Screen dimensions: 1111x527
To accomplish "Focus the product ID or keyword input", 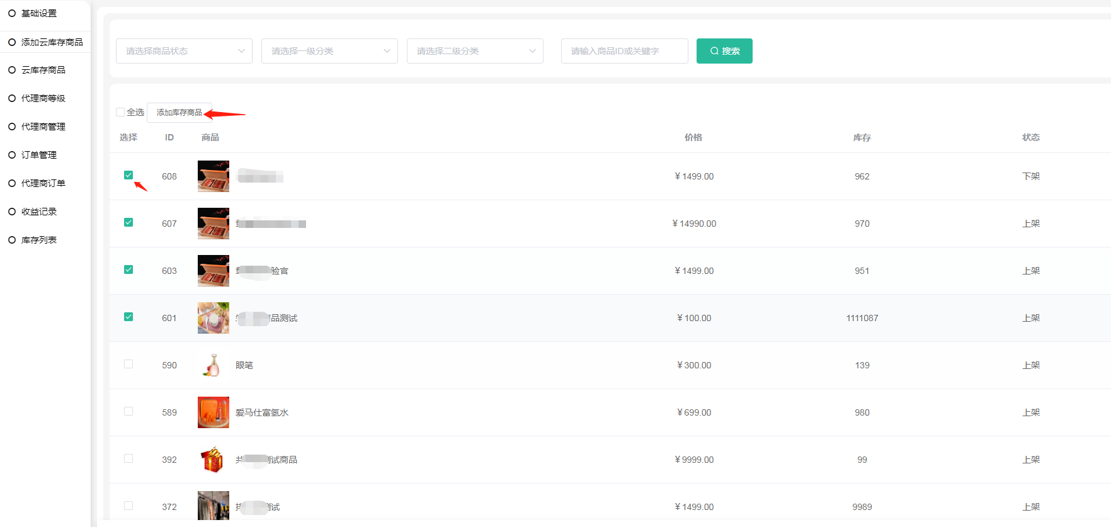I will pos(624,51).
